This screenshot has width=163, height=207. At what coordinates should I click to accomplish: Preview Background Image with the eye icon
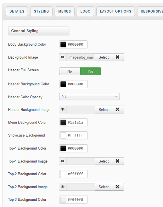pos(63,57)
